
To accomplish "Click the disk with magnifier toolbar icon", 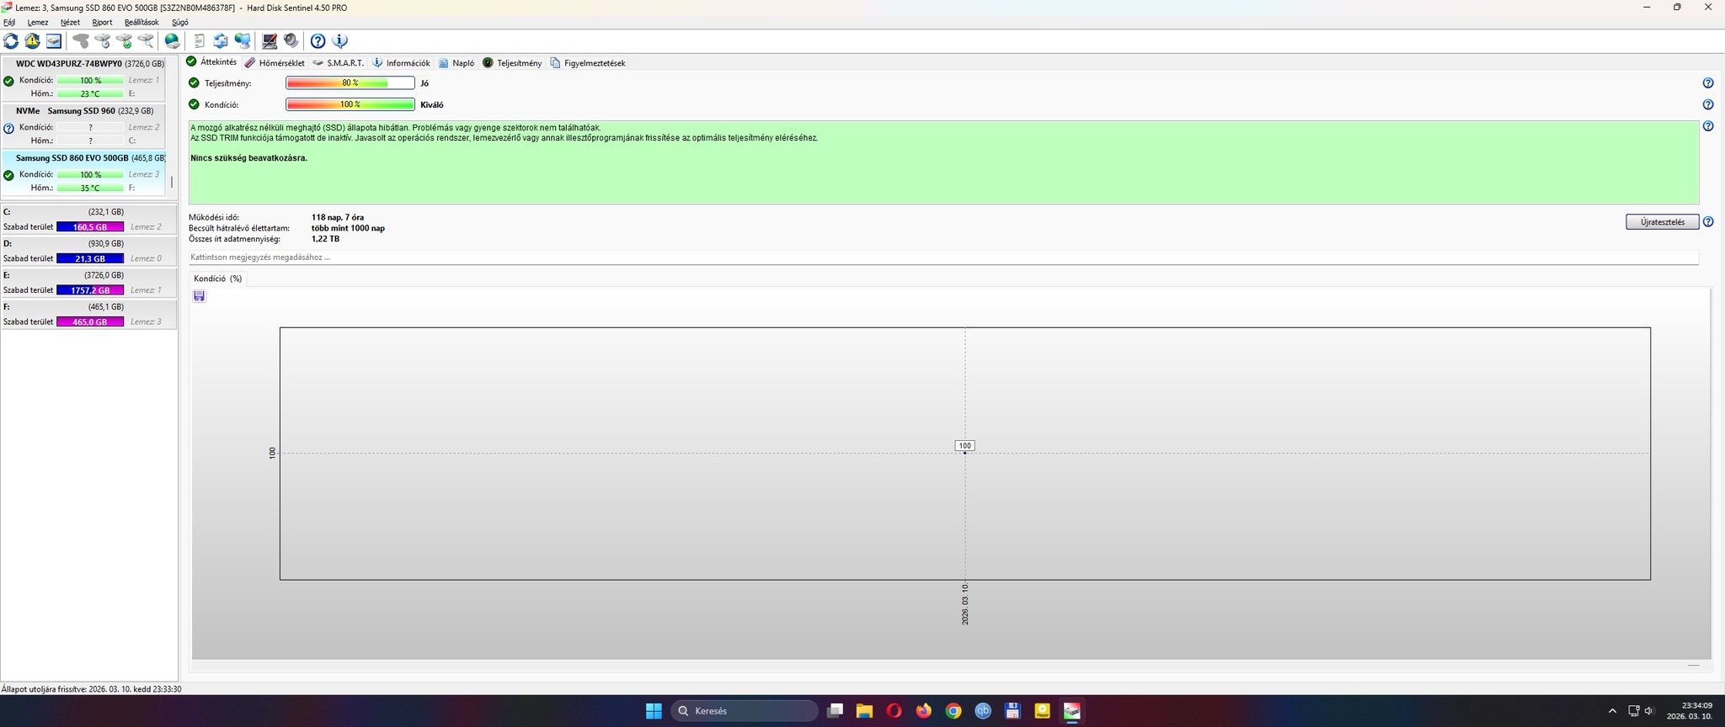I will tap(145, 40).
